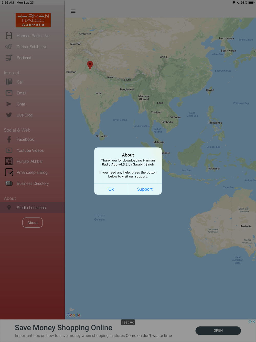Click the Facebook f icon
Screen dimensions: 256x342
9,139
